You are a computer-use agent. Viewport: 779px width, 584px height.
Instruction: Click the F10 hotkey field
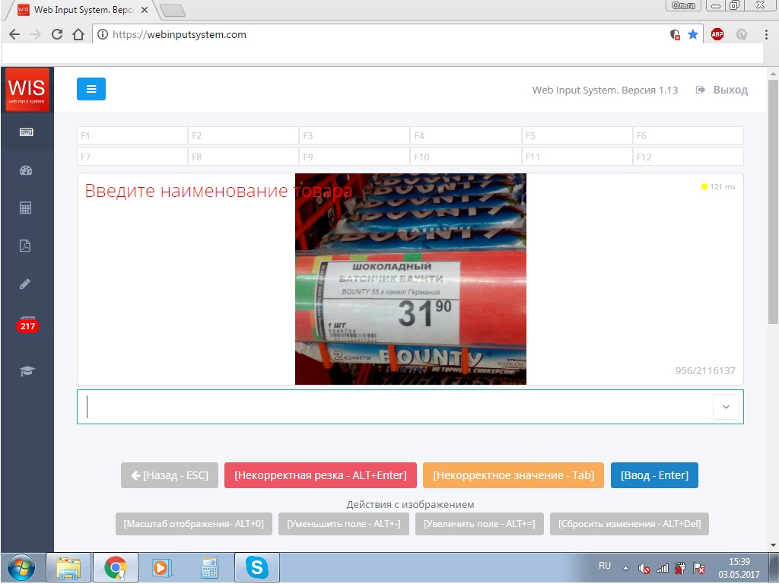click(x=466, y=157)
